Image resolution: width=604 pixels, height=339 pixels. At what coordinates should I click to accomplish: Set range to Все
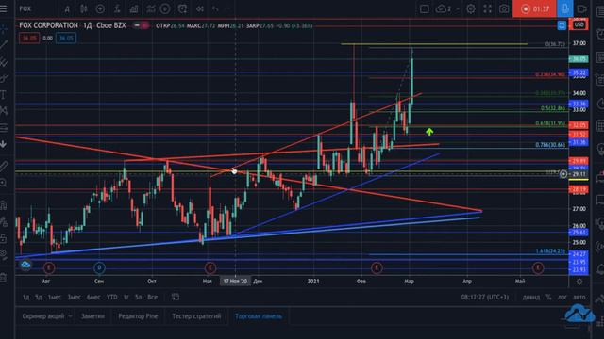click(152, 298)
